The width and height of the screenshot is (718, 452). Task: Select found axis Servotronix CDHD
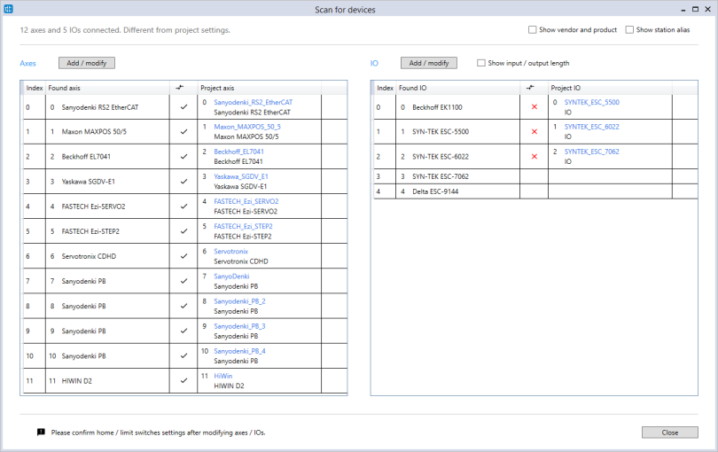89,256
